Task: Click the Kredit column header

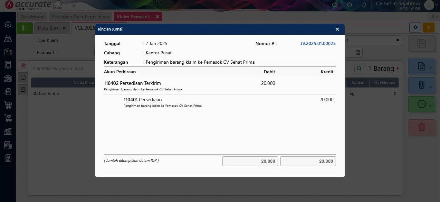Action: point(327,72)
